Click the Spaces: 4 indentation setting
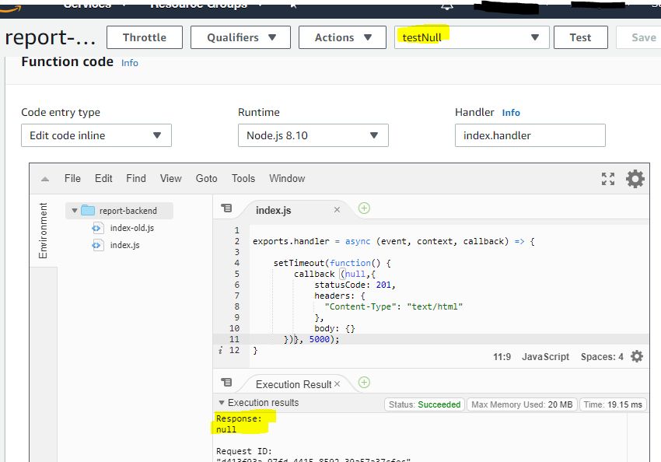The image size is (661, 462). click(602, 357)
